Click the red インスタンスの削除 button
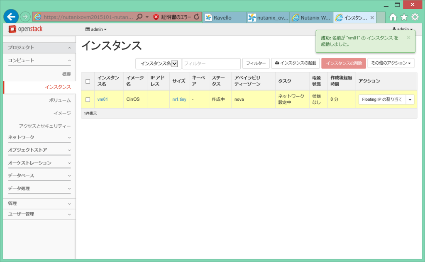The image size is (425, 262). [344, 63]
